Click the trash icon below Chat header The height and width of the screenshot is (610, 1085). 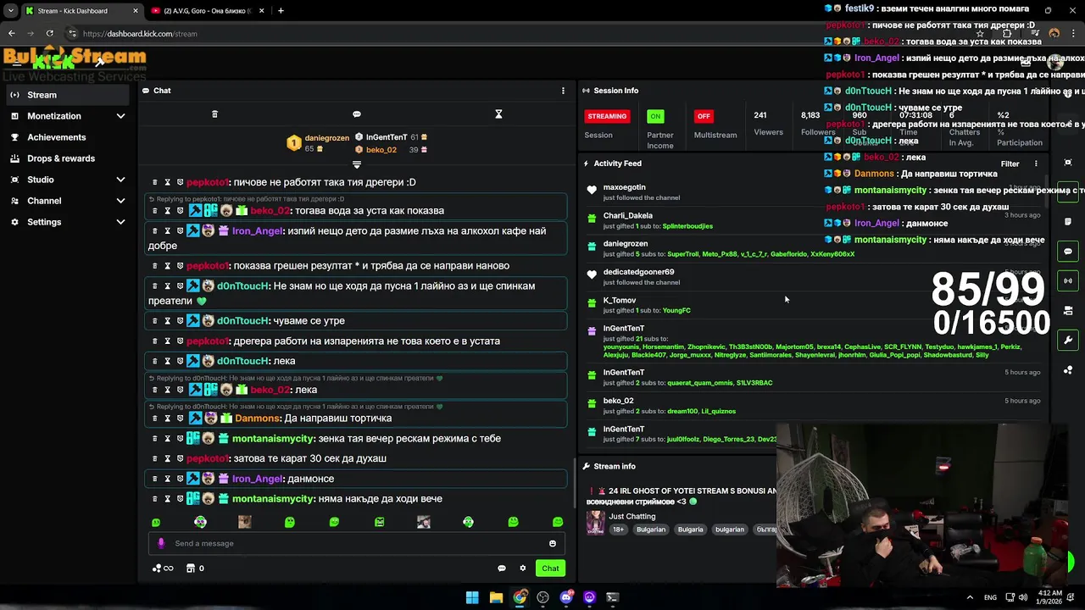[x=214, y=114]
